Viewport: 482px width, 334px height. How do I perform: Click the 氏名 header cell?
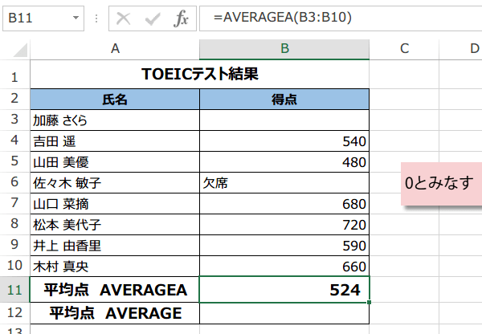pos(115,100)
